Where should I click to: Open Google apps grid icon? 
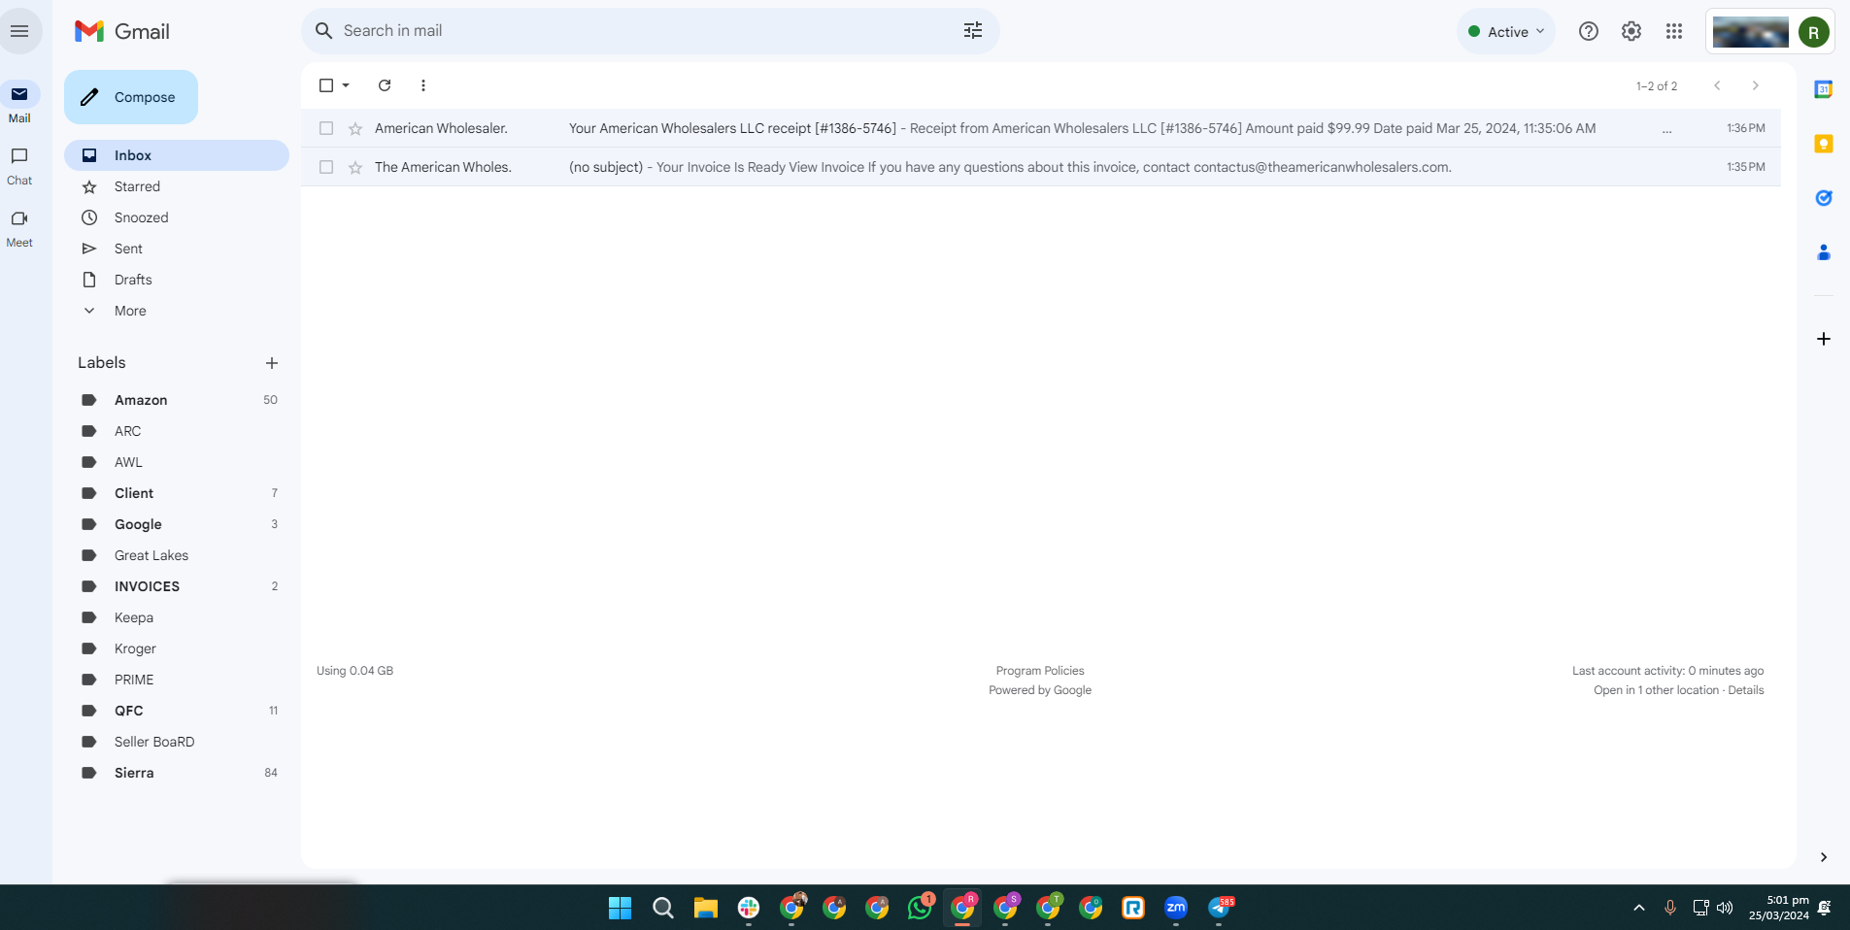[1674, 31]
